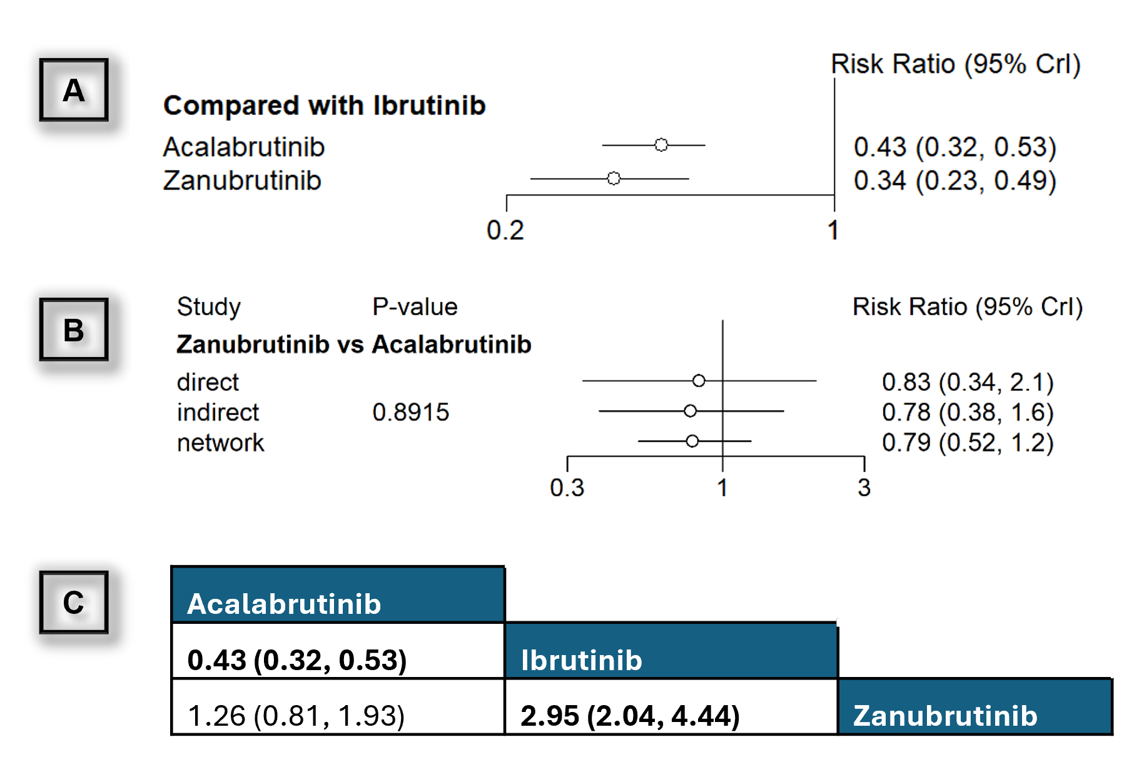This screenshot has width=1129, height=782.
Task: Click the direct estimate circle marker
Action: click(699, 381)
